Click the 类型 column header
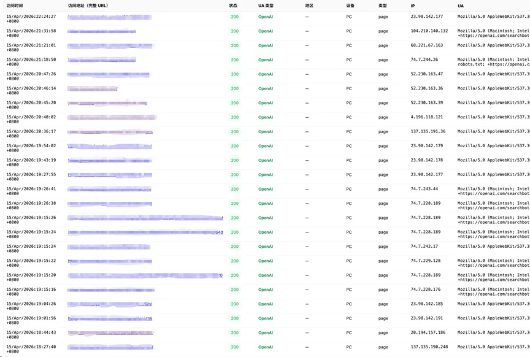 click(x=383, y=6)
